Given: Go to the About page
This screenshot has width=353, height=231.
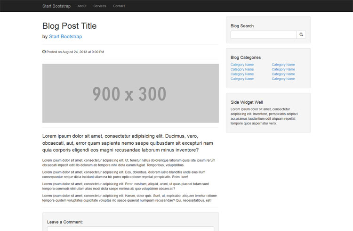Looking at the screenshot, I should tap(82, 6).
